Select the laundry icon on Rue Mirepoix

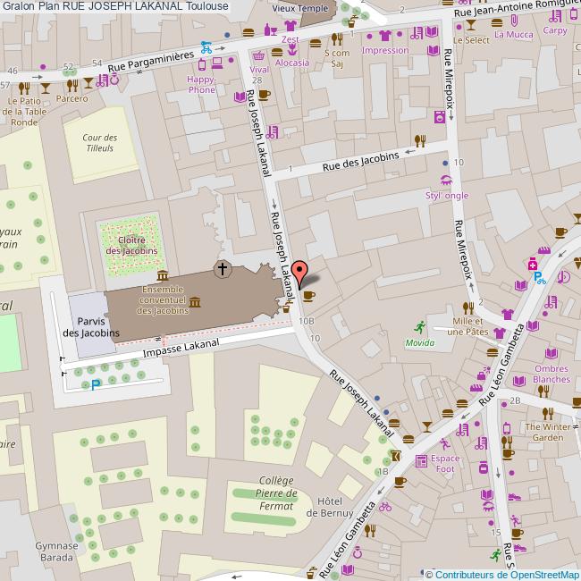438,116
